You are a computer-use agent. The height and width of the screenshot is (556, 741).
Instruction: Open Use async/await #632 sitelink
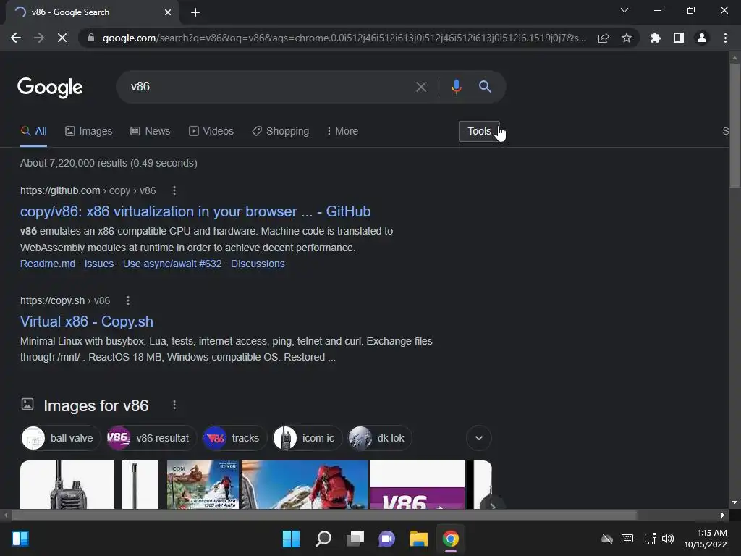[x=172, y=264]
